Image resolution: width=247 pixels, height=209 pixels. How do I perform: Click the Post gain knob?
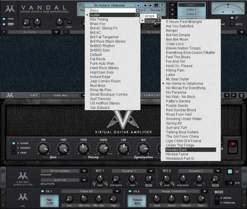coord(63,149)
